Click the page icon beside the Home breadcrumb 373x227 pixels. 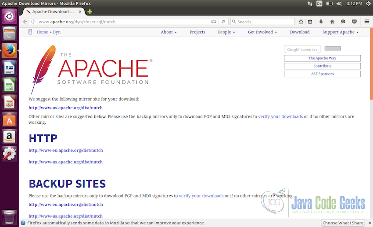30,32
